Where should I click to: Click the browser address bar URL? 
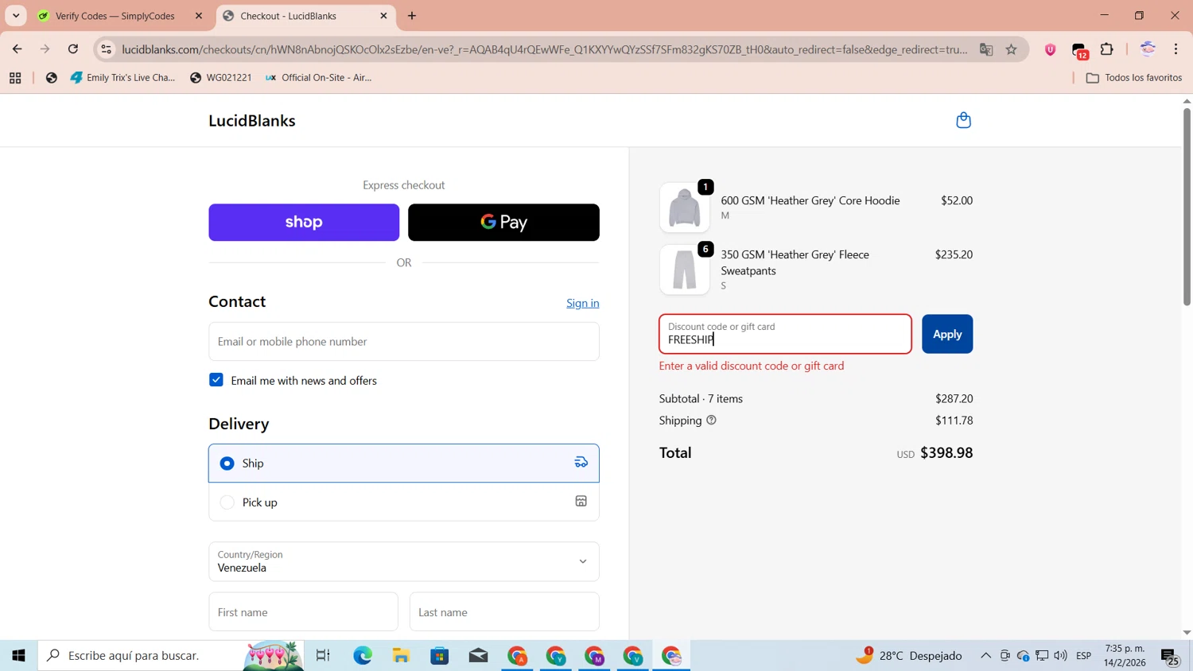[x=545, y=49]
